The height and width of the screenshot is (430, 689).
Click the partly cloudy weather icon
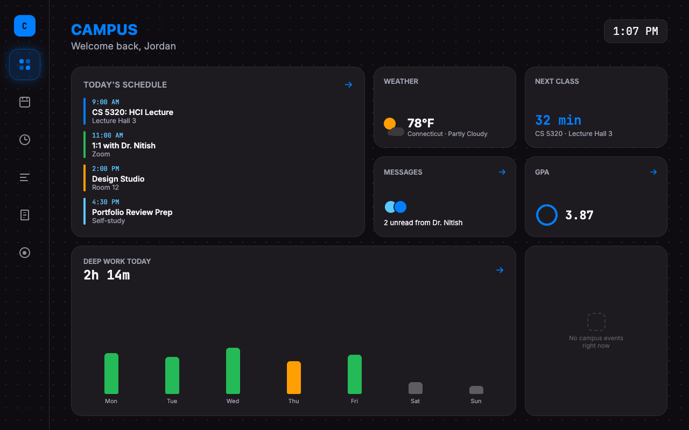click(x=393, y=127)
